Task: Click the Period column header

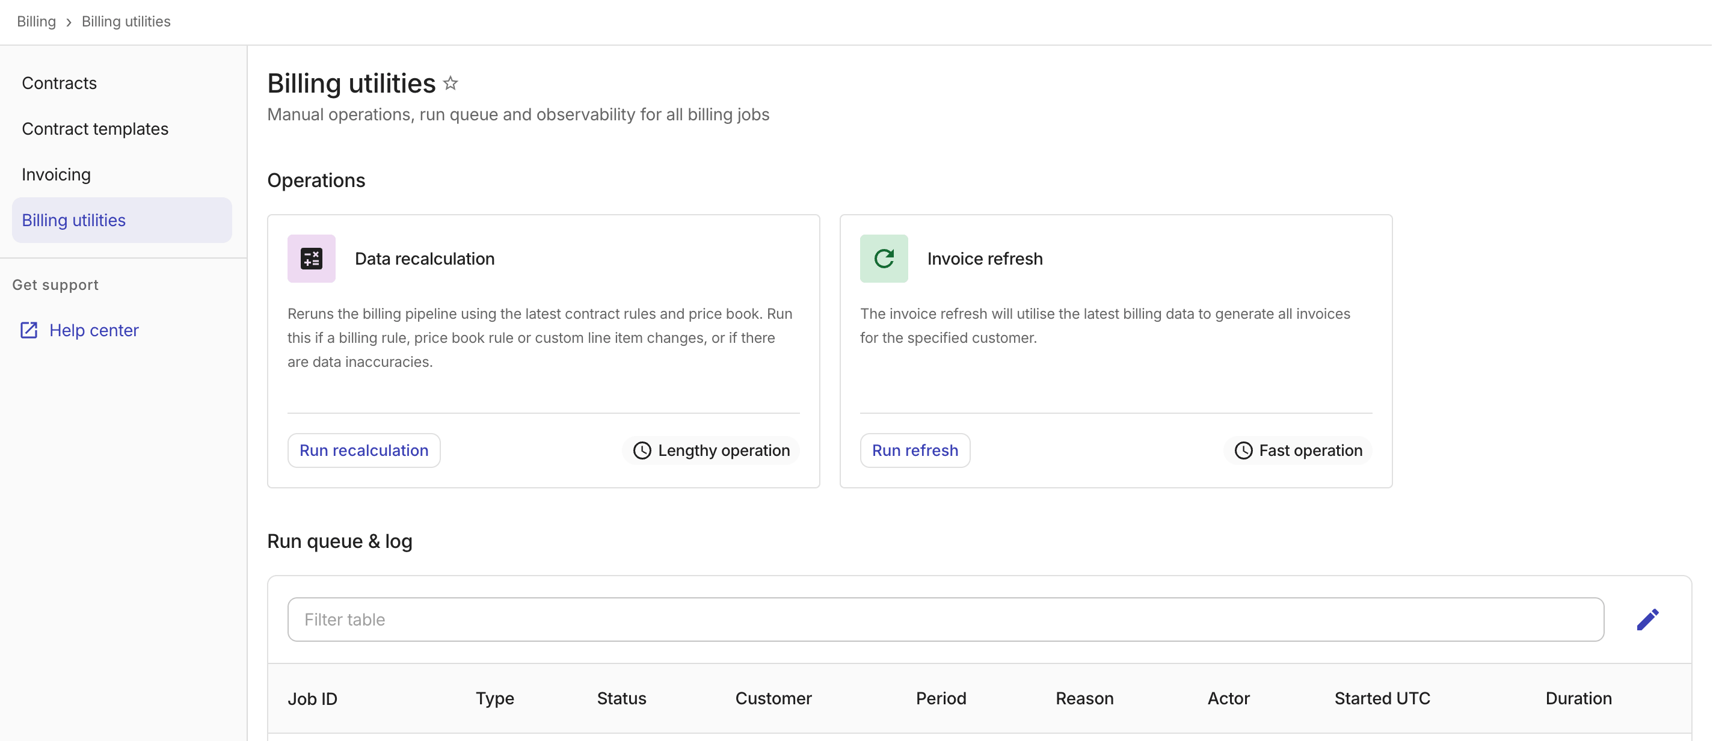Action: [941, 698]
